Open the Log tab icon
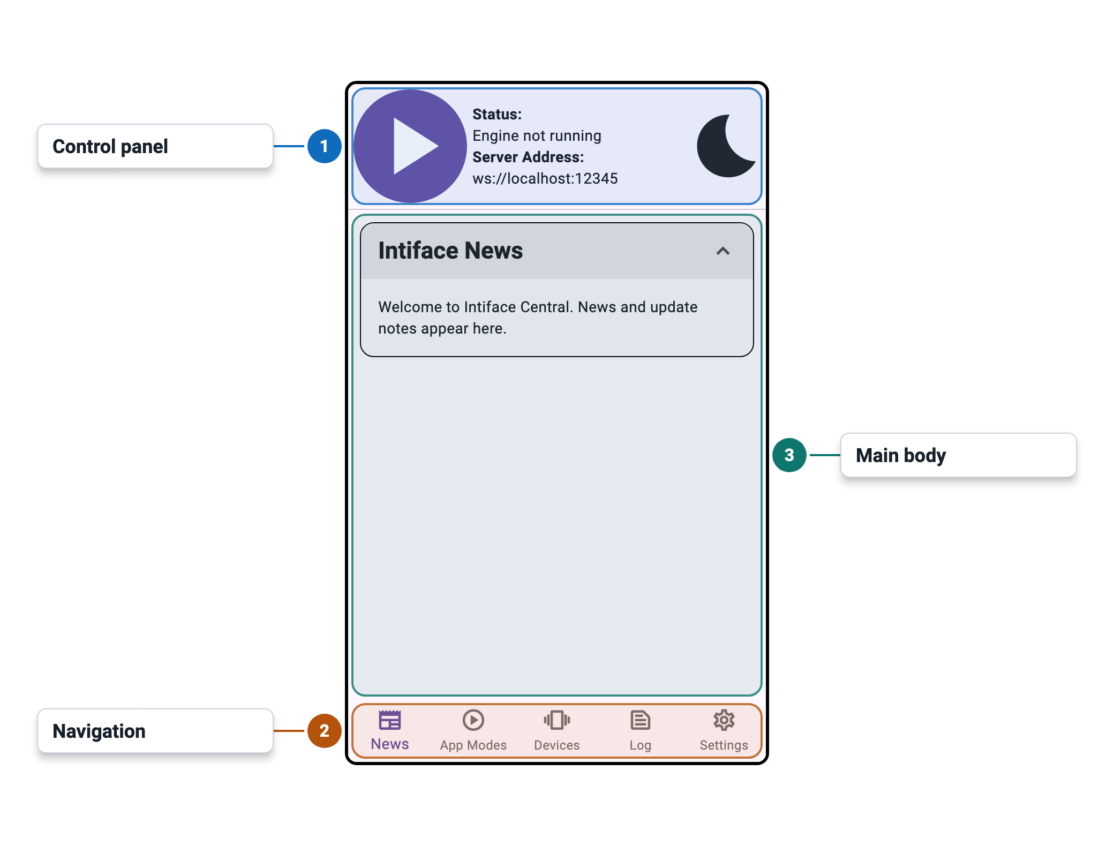1114x846 pixels. coord(641,720)
